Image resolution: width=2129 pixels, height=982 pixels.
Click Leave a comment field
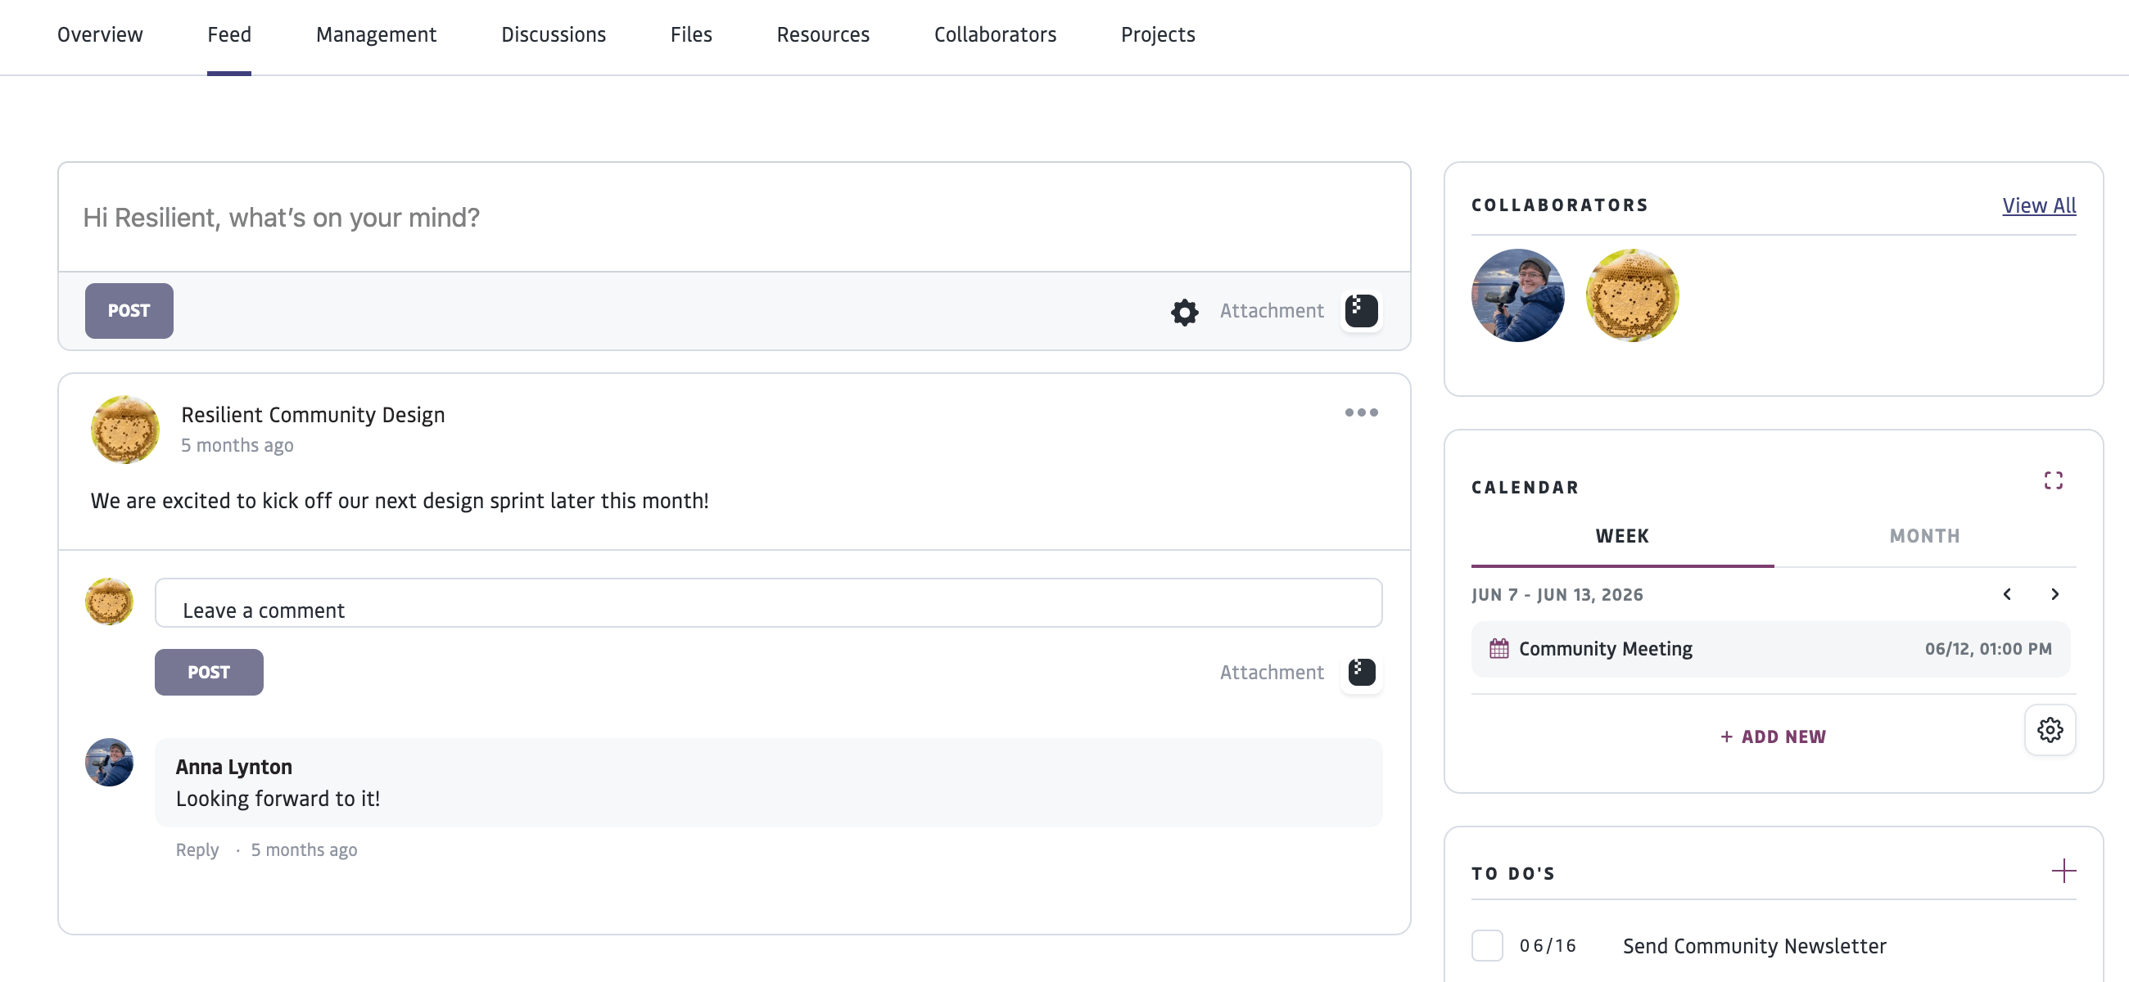point(768,603)
